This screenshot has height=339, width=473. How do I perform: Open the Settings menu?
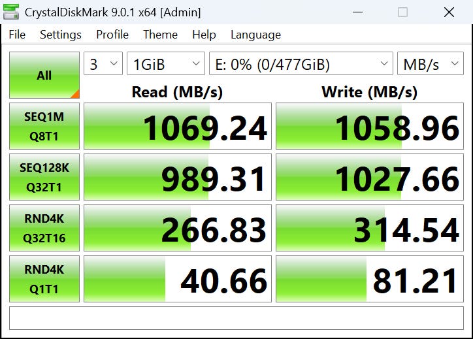tap(60, 35)
